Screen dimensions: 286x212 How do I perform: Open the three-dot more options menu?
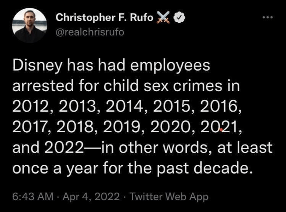click(267, 18)
